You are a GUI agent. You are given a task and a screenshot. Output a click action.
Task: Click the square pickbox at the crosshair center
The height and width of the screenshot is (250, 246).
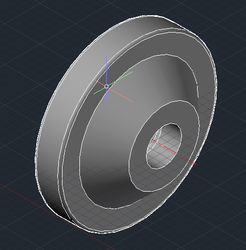(106, 86)
